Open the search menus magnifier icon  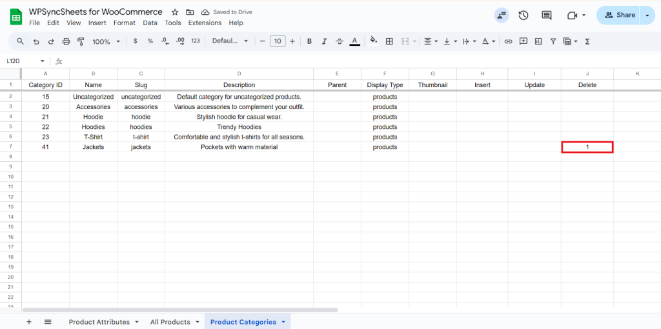[20, 41]
